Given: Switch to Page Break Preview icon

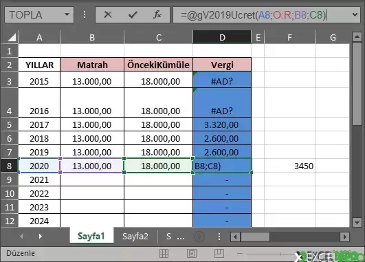Looking at the screenshot, I should coord(219,253).
